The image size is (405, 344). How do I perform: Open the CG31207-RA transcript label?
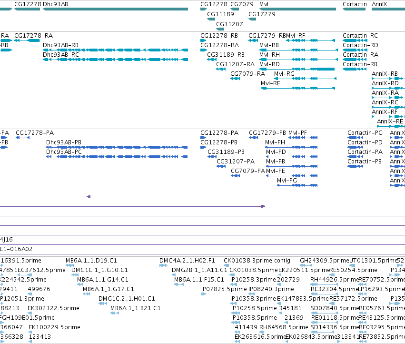pos(235,64)
